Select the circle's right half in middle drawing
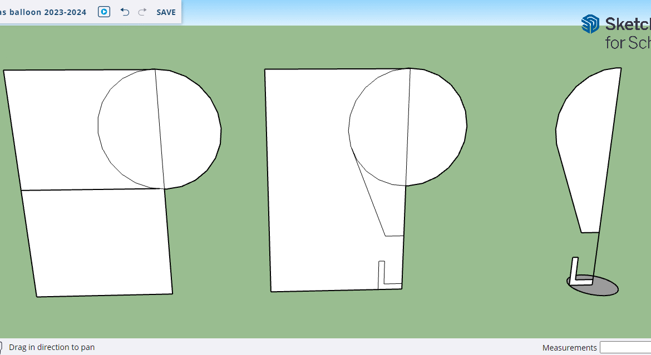 point(437,127)
